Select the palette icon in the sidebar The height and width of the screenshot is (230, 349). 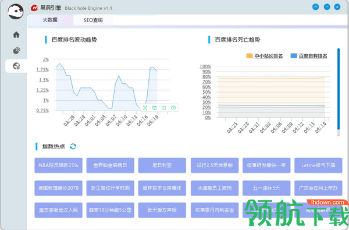tap(16, 51)
